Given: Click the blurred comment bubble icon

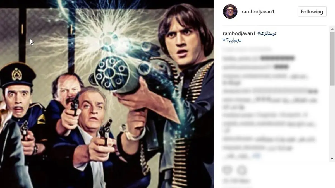Looking at the screenshot, I should click(242, 170).
